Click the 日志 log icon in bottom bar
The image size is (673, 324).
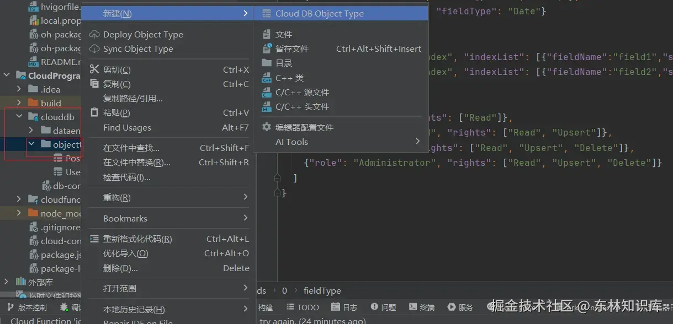pyautogui.click(x=335, y=307)
